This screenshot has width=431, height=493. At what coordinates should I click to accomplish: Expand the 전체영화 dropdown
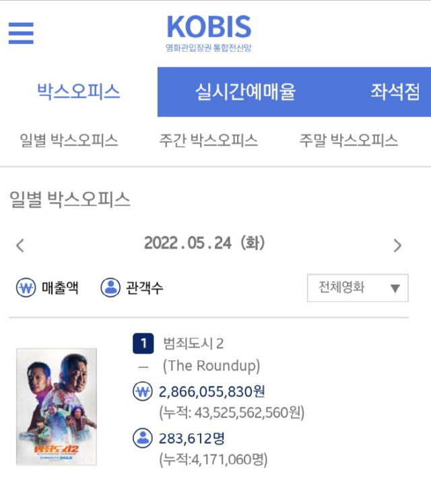pos(358,288)
